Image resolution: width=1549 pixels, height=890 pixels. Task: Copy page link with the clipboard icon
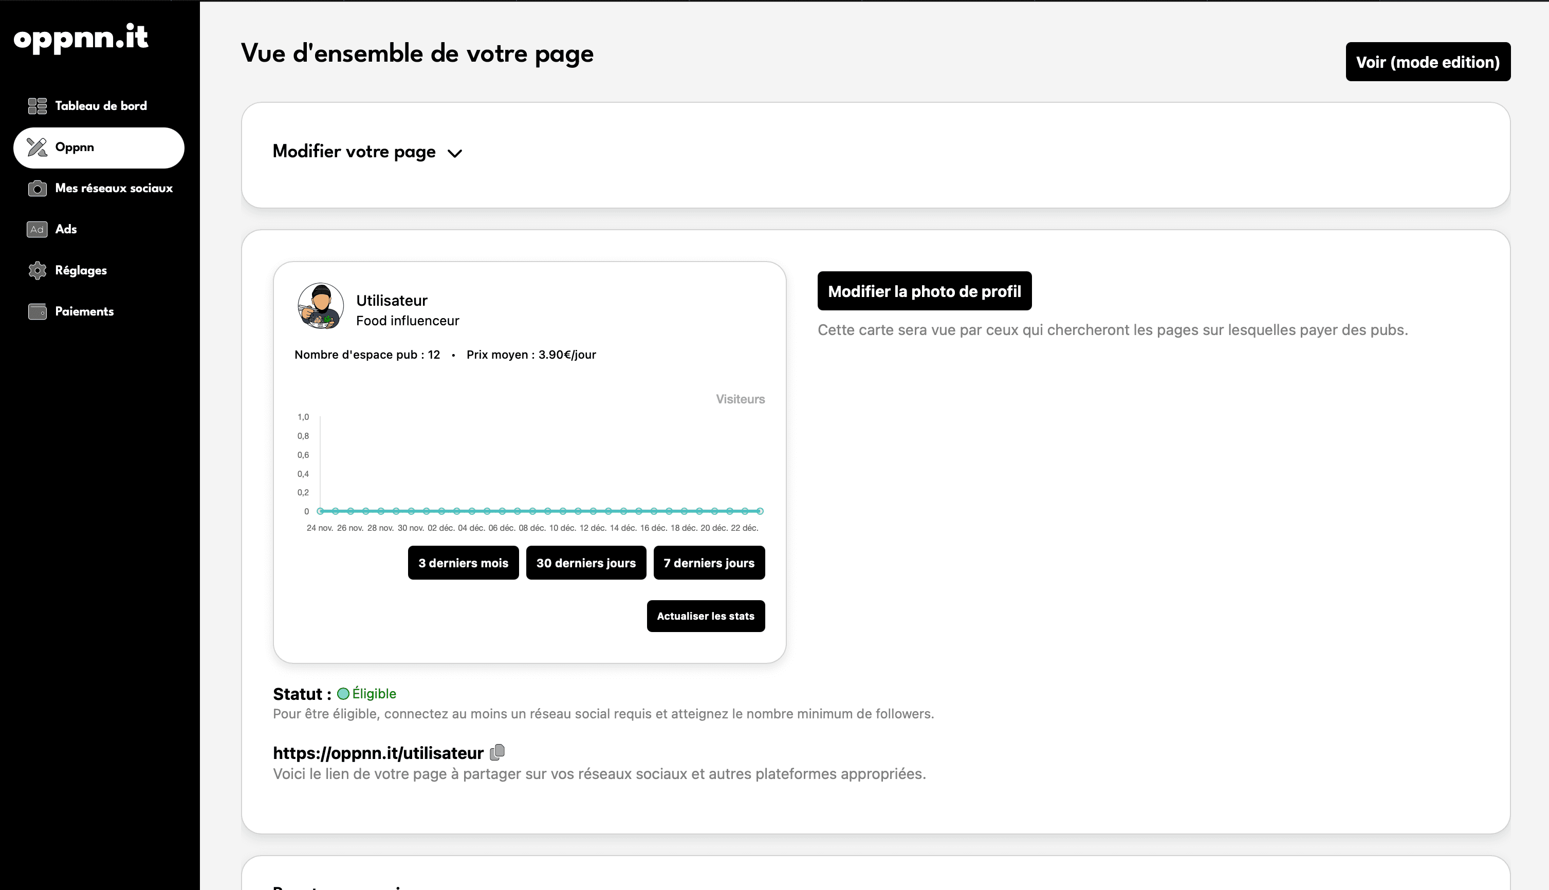click(497, 752)
